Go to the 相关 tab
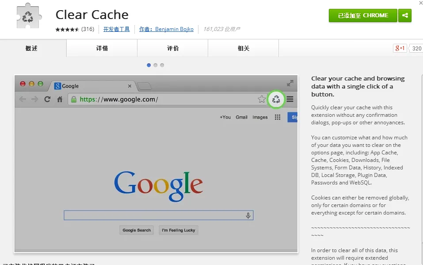 (x=244, y=48)
